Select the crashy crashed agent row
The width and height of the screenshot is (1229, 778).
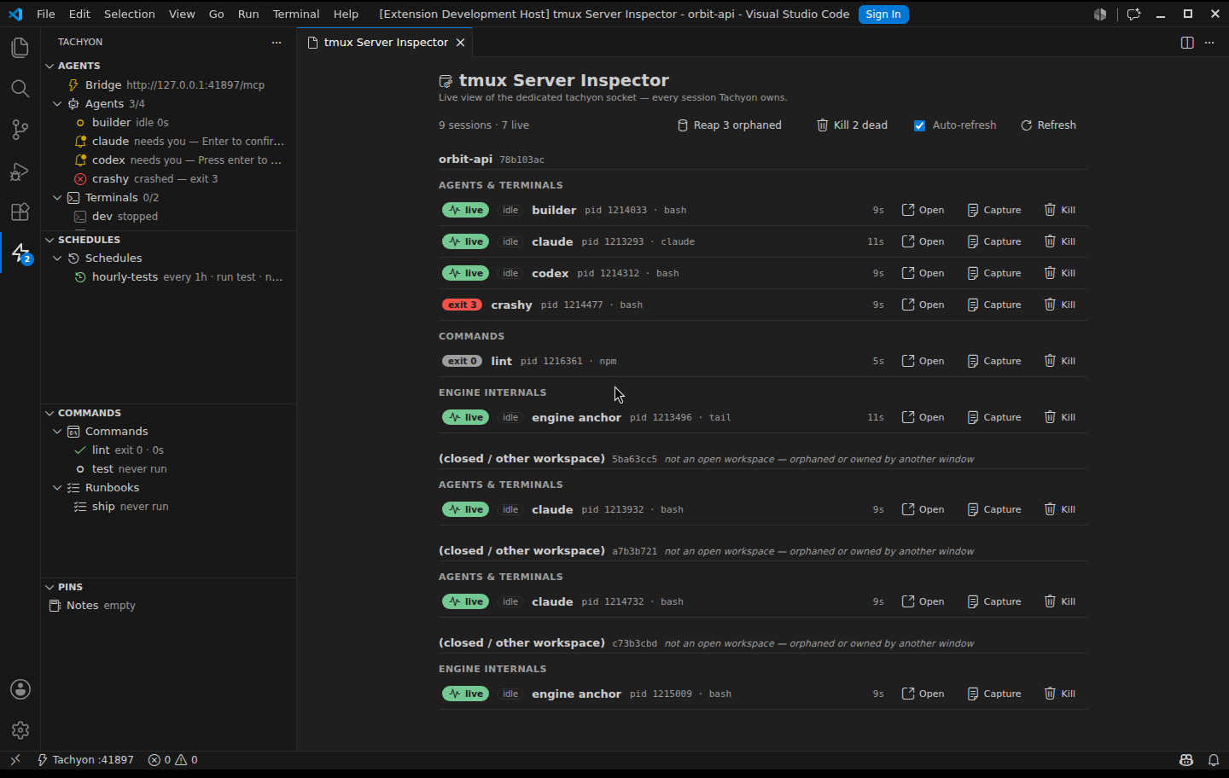click(168, 179)
